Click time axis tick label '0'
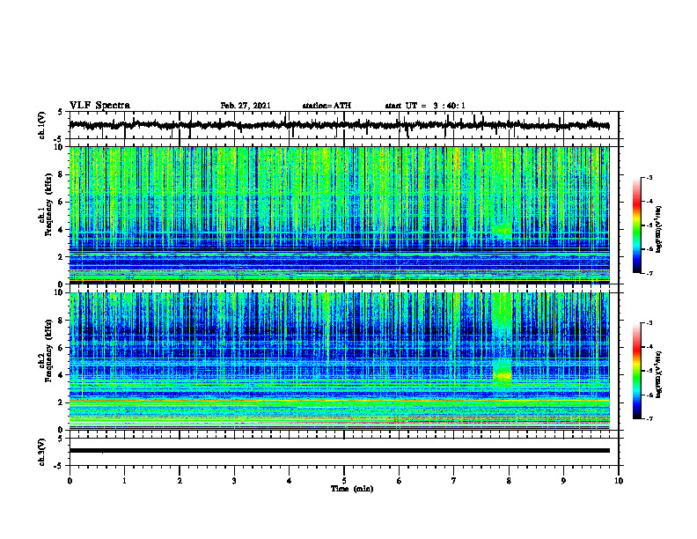Image resolution: width=697 pixels, height=539 pixels. click(70, 481)
